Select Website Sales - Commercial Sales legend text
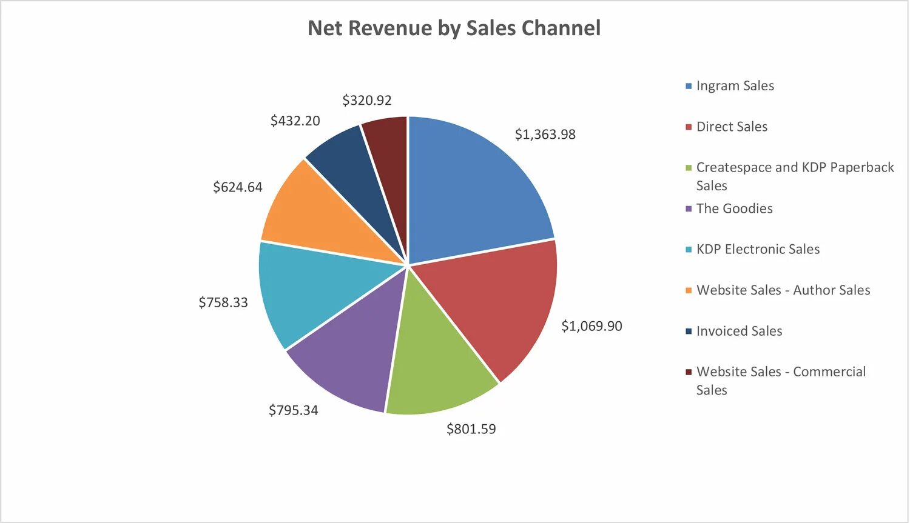 coord(781,381)
